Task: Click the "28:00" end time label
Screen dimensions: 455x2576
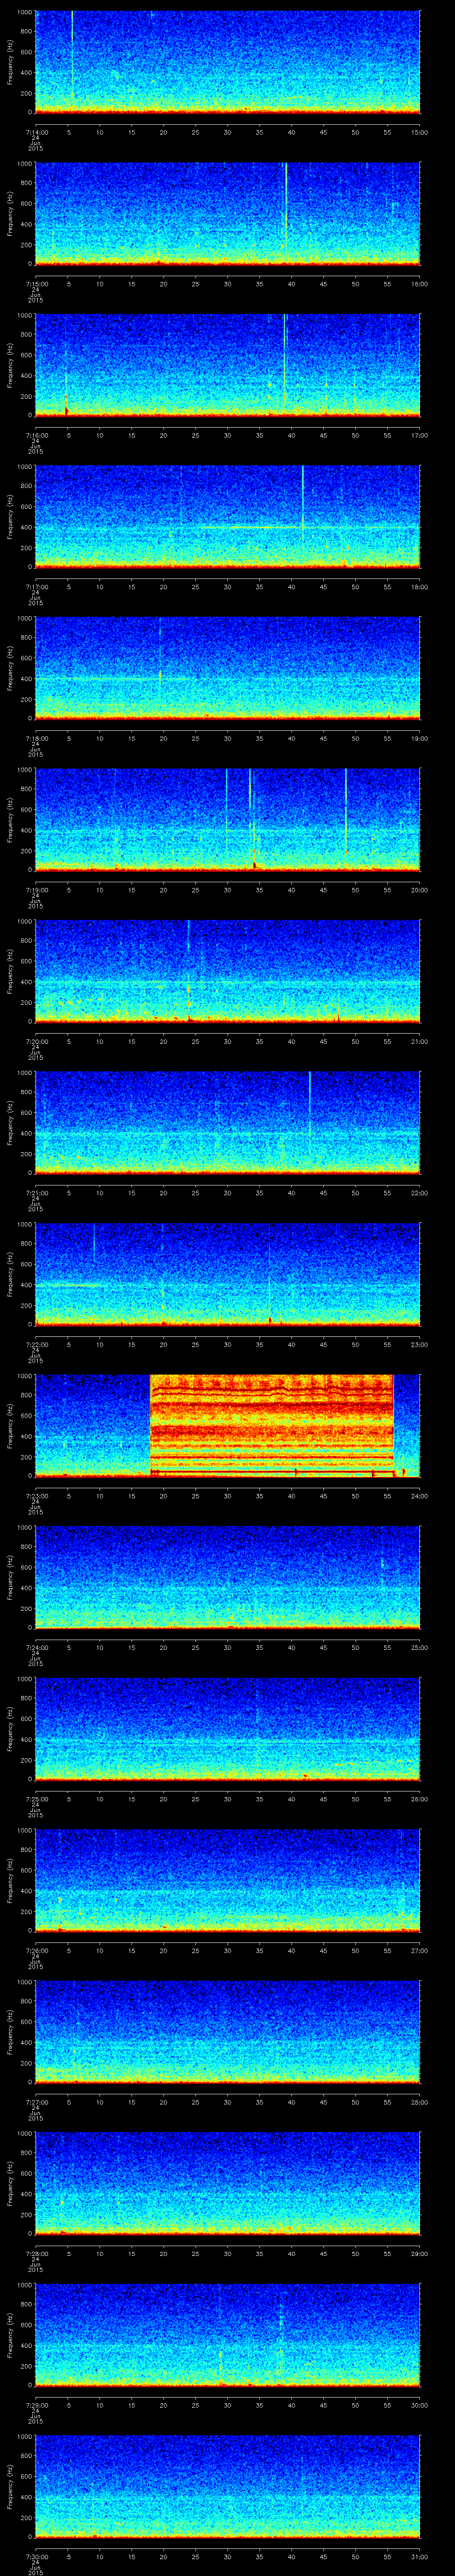Action: [420, 2102]
